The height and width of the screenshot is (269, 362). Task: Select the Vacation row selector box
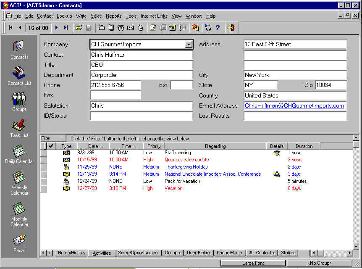point(44,188)
